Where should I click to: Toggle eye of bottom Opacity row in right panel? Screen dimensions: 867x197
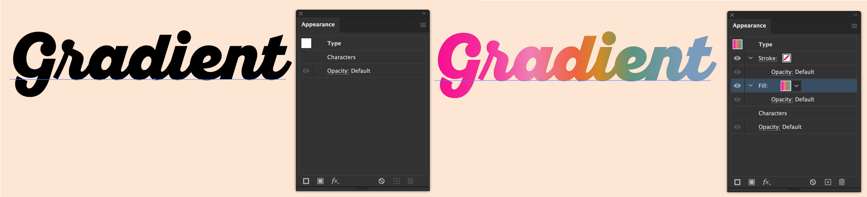[x=737, y=127]
